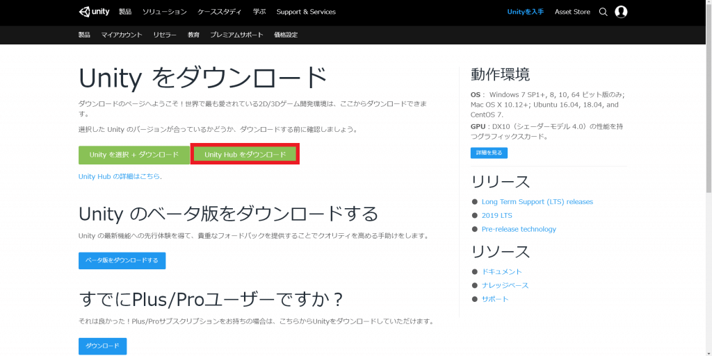Viewport: 712px width, 356px height.
Task: Open Support & Services menu
Action: (x=305, y=12)
